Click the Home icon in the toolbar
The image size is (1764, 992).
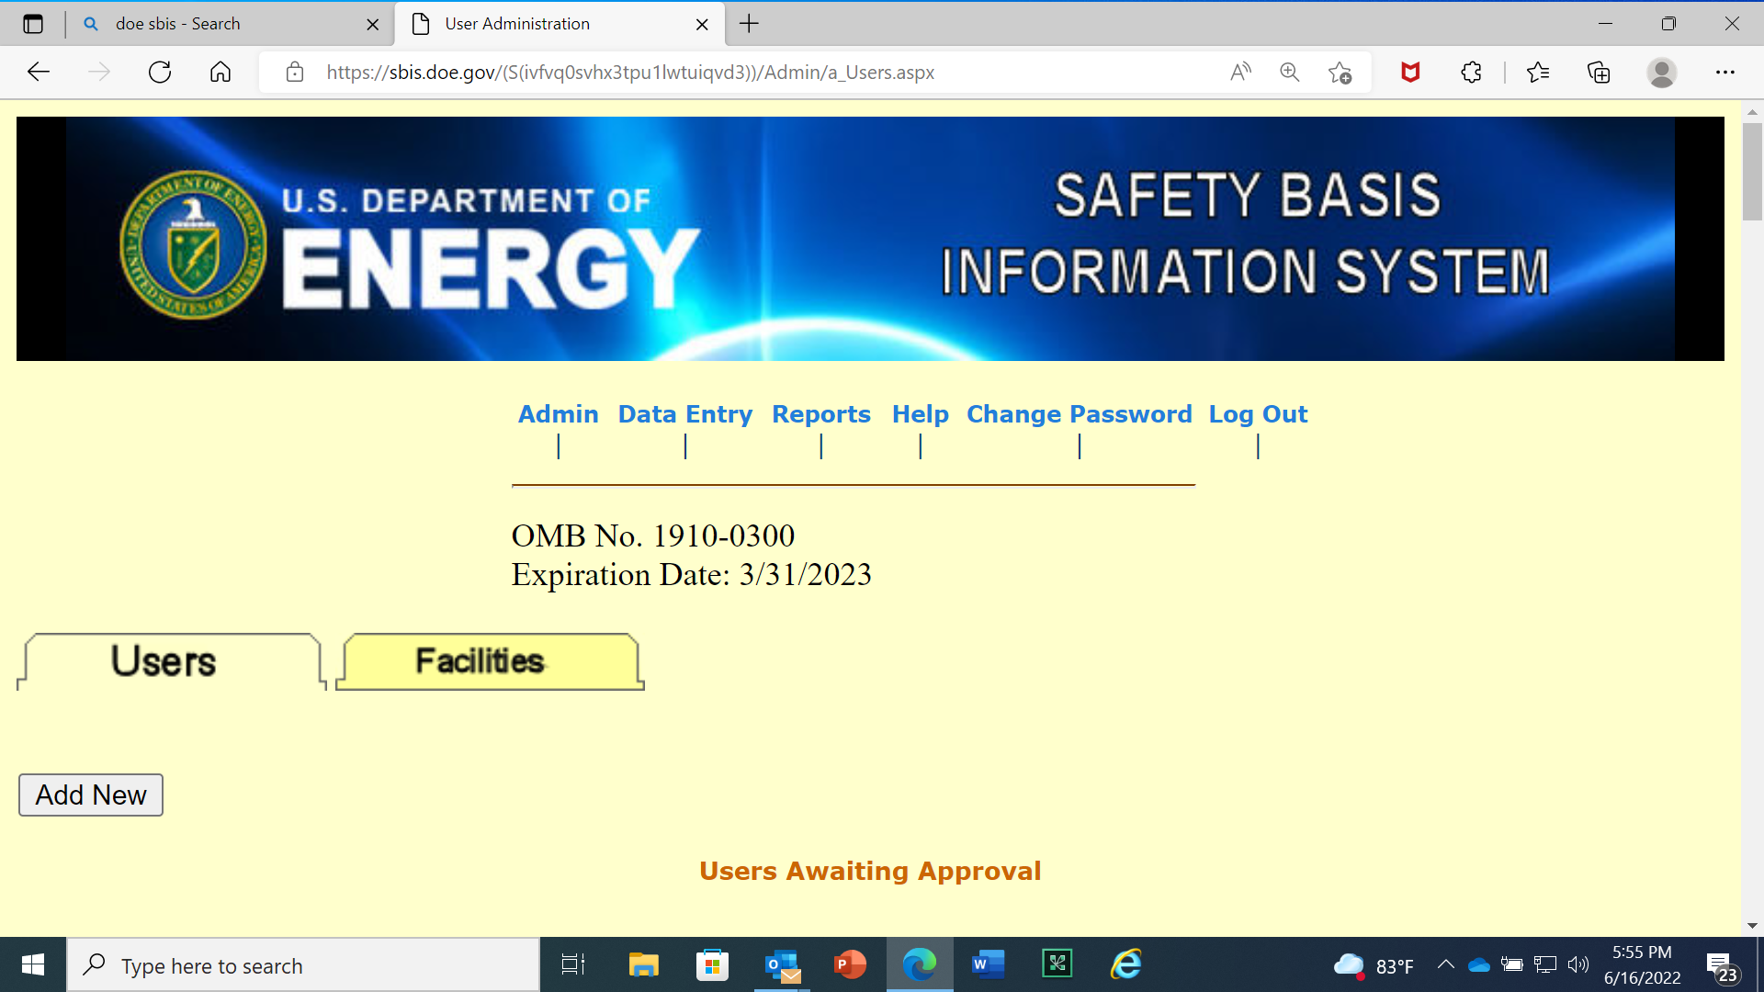tap(220, 73)
